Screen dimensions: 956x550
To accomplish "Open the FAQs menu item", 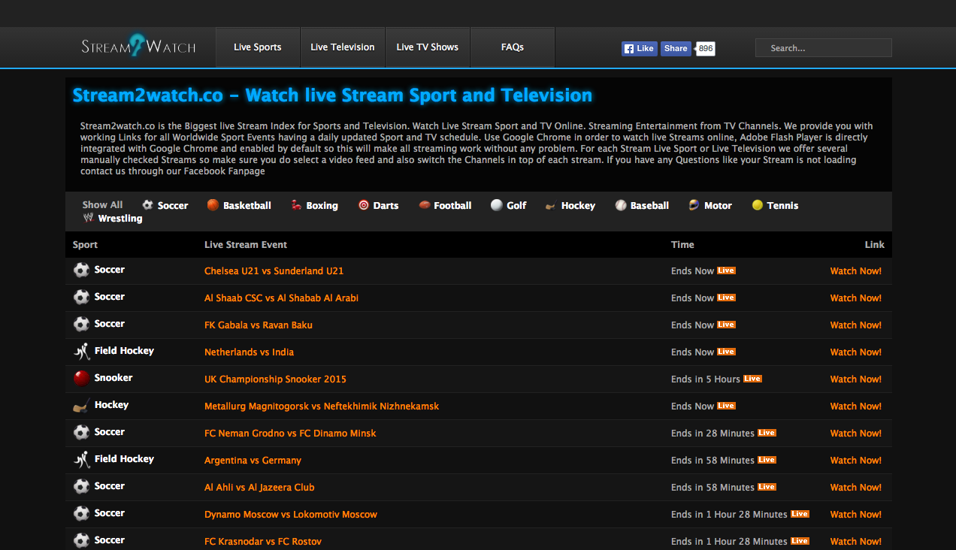I will pos(512,47).
